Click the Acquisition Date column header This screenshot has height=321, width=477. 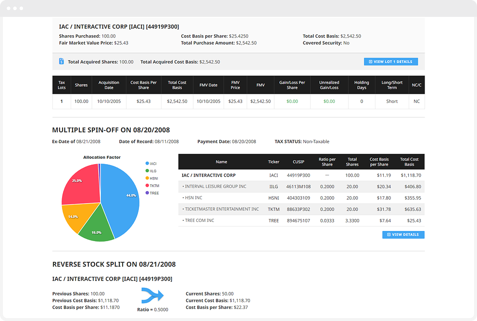pyautogui.click(x=109, y=85)
